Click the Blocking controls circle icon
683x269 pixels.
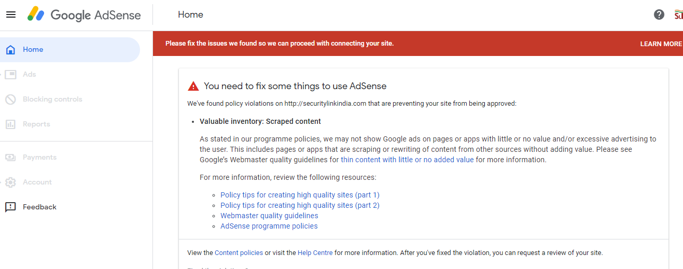pyautogui.click(x=10, y=100)
